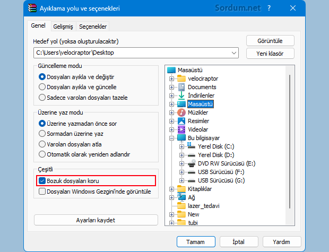This screenshot has height=252, width=329.
Task: Select Varolan dosyaları atla option
Action: click(x=42, y=144)
